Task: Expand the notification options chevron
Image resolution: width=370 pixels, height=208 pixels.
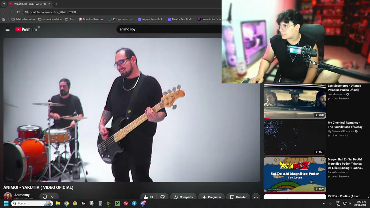Action: click(53, 197)
